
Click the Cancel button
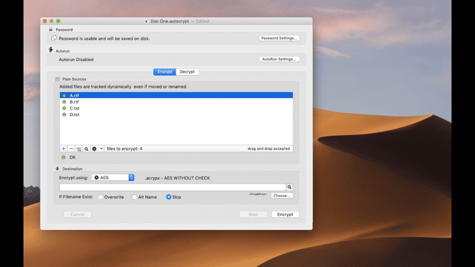pyautogui.click(x=77, y=214)
